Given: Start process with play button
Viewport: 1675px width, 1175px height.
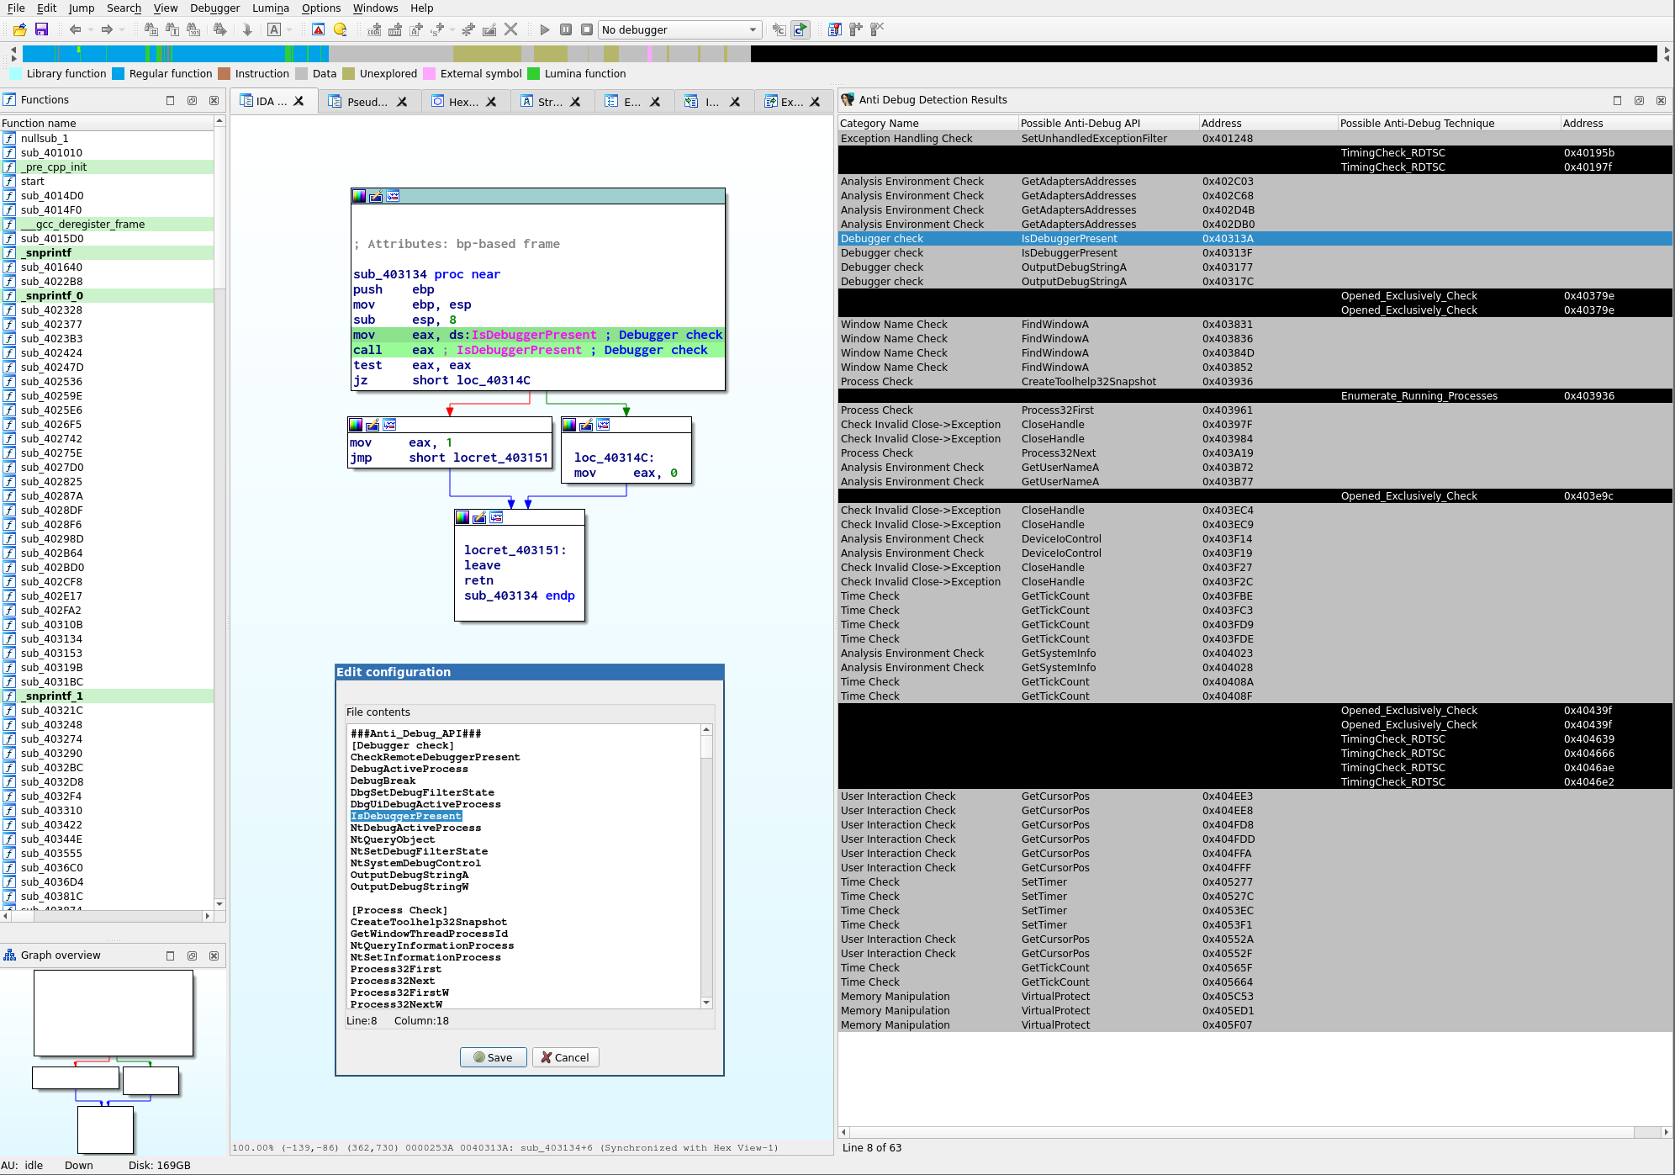Looking at the screenshot, I should [544, 29].
